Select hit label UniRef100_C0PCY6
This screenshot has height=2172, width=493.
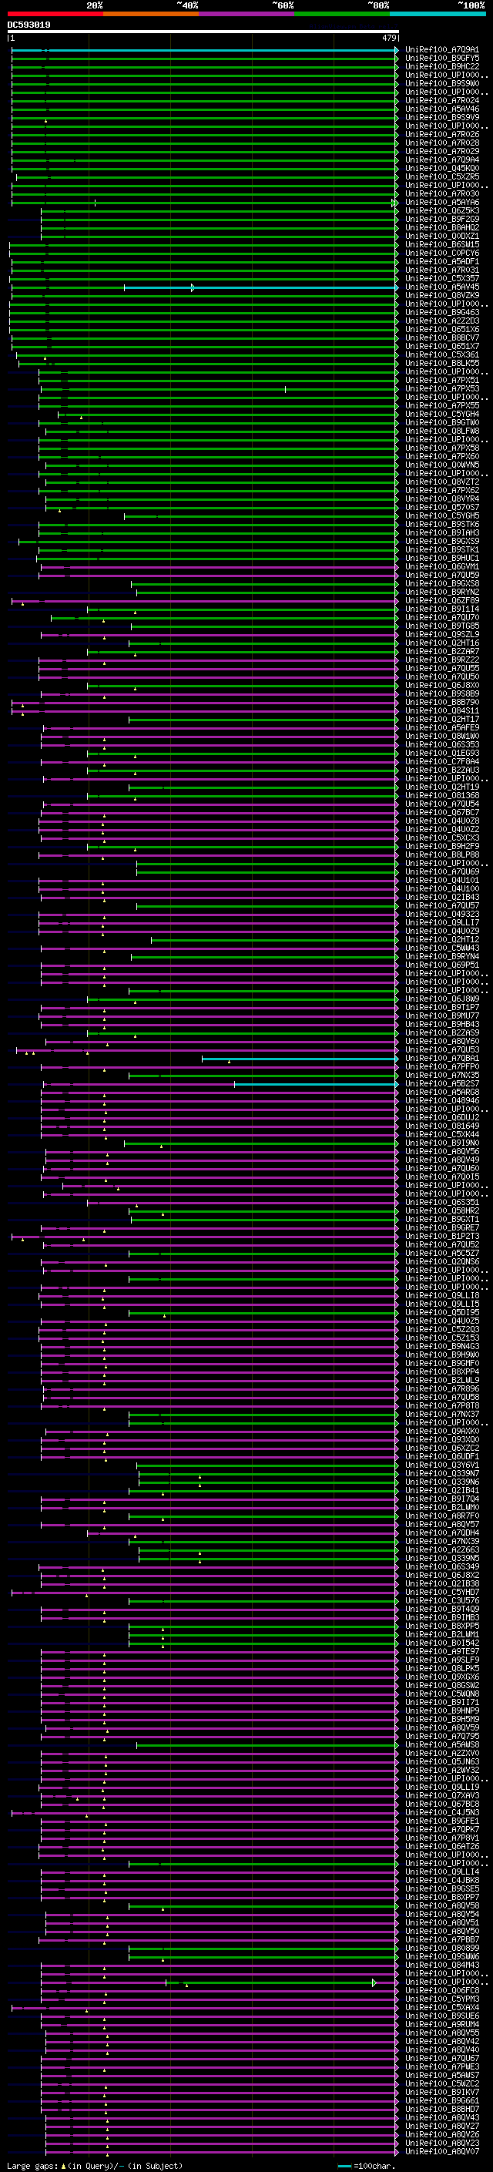click(441, 253)
